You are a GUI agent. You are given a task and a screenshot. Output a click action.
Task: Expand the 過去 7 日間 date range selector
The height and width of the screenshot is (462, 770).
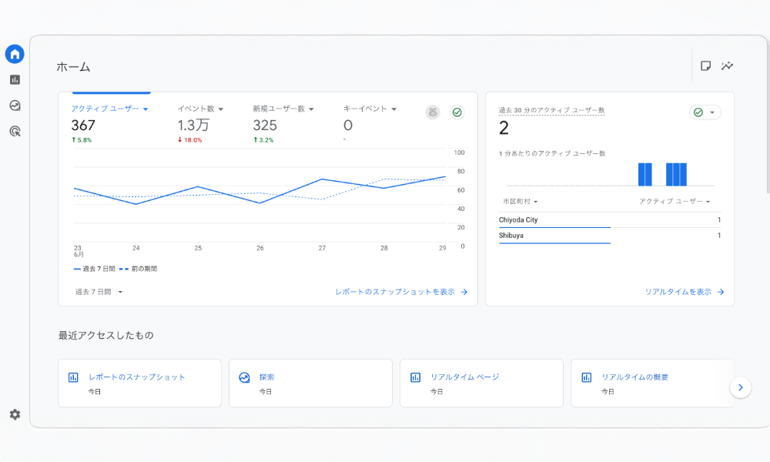(x=96, y=292)
